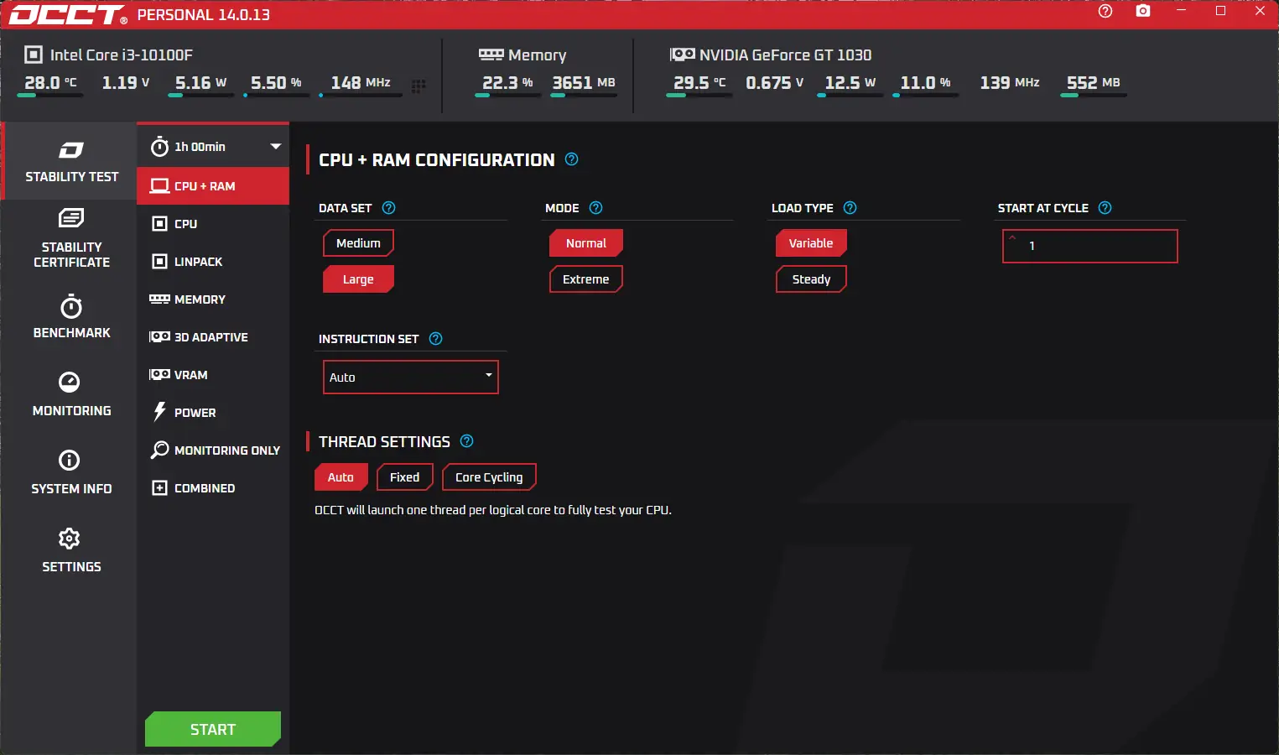Set thread settings to Fixed
Viewport: 1279px width, 755px height.
[404, 477]
